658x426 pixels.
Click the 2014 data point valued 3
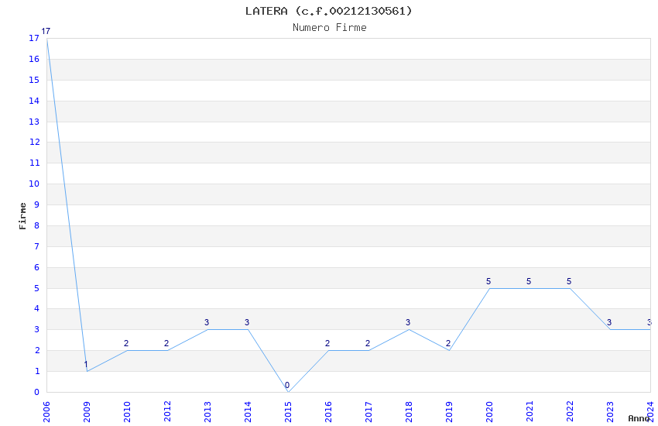pyautogui.click(x=248, y=329)
